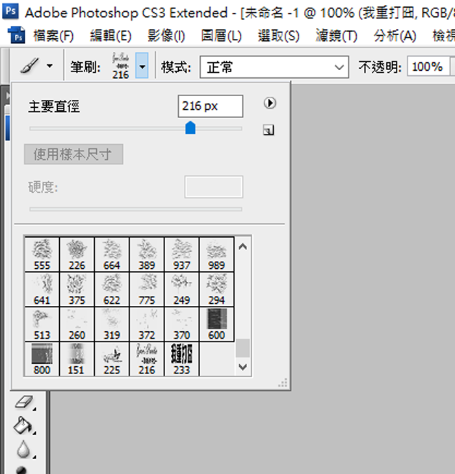Screen dimensions: 455x474
Task: Select brush preset 260
Action: pyautogui.click(x=77, y=324)
